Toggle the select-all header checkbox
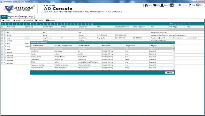 [x=2, y=27]
